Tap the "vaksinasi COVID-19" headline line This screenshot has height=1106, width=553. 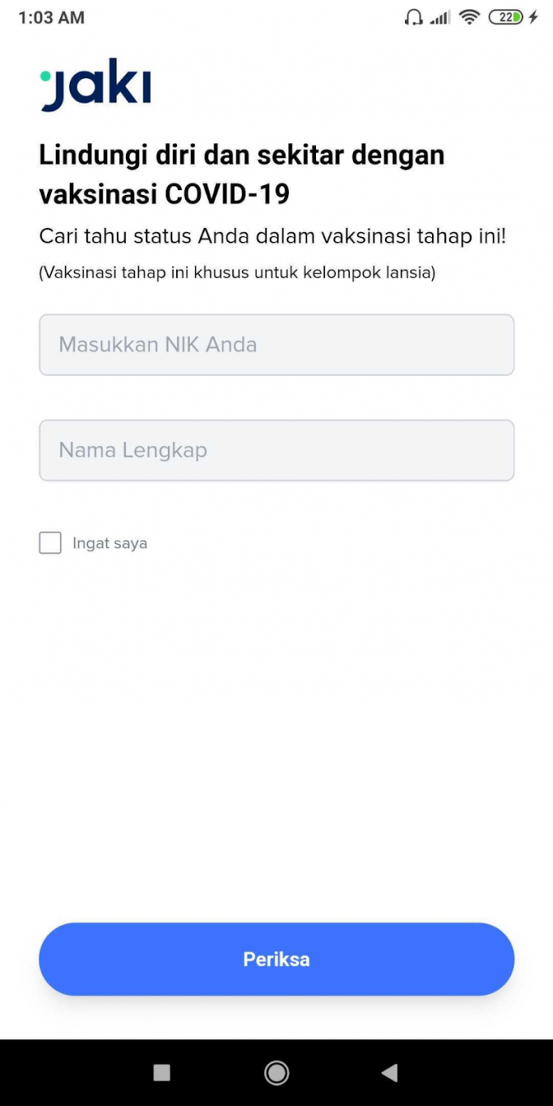coord(164,195)
